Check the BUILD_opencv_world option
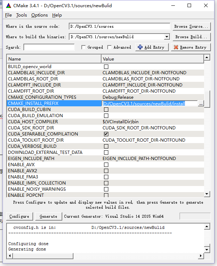The image size is (217, 266). 106,67
